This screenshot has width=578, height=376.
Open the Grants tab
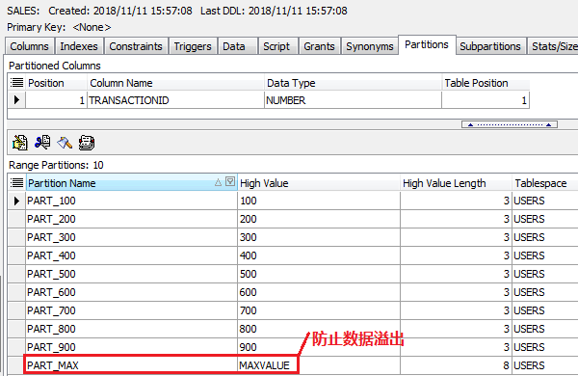319,46
